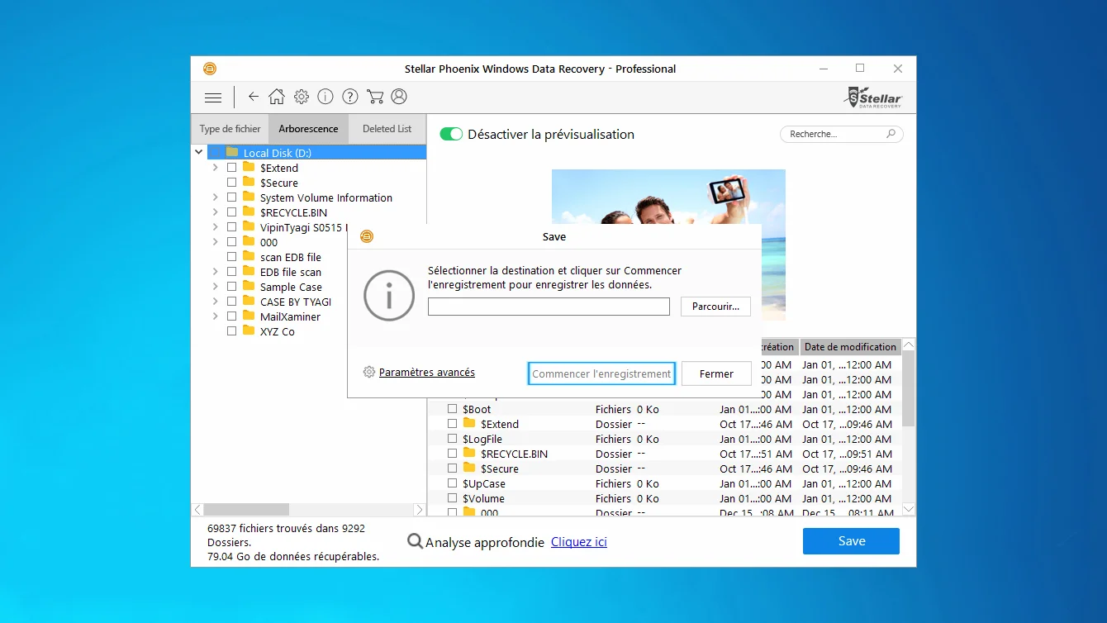Click the file list scroll up arrow
The image size is (1107, 623).
point(909,345)
